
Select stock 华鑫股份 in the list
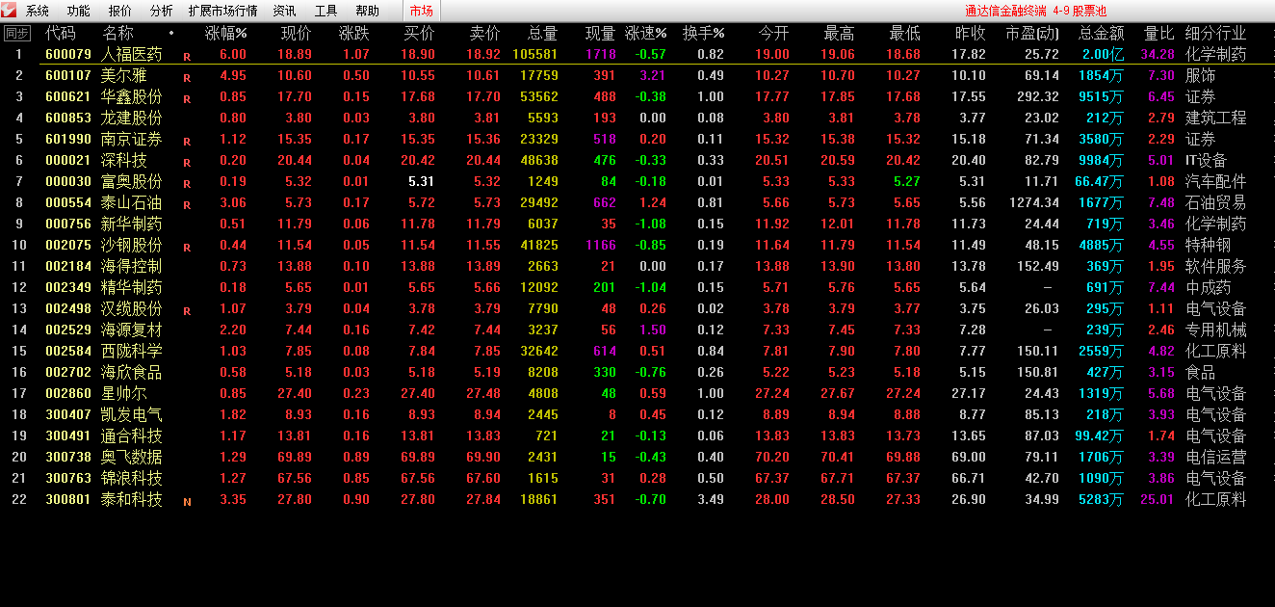[132, 96]
